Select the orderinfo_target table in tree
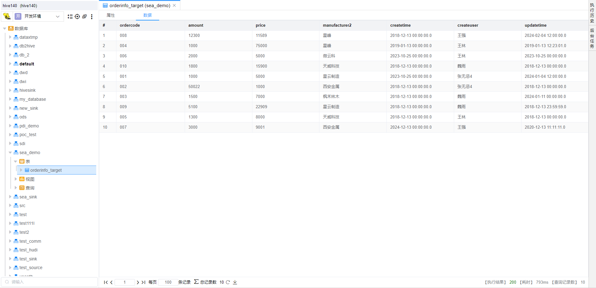 click(46, 170)
